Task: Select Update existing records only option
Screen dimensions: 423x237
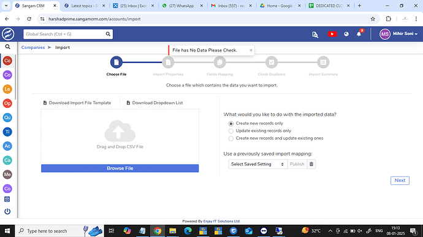Action: [231, 131]
